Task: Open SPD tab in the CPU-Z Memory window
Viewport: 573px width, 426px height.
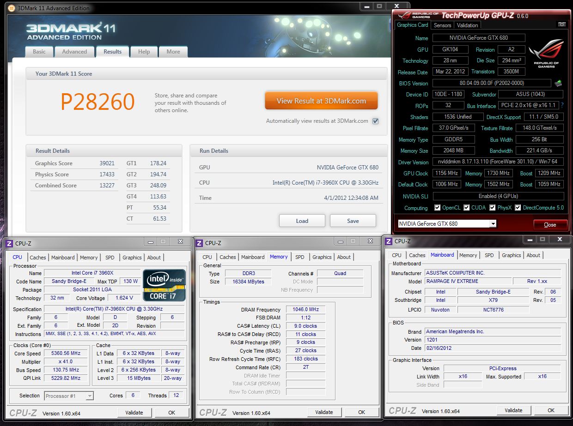Action: 300,257
